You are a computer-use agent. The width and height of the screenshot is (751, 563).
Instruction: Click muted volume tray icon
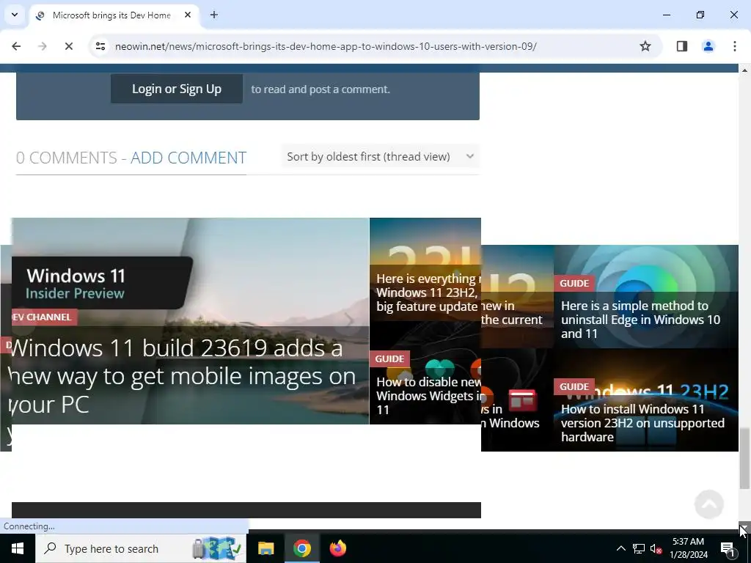[656, 548]
